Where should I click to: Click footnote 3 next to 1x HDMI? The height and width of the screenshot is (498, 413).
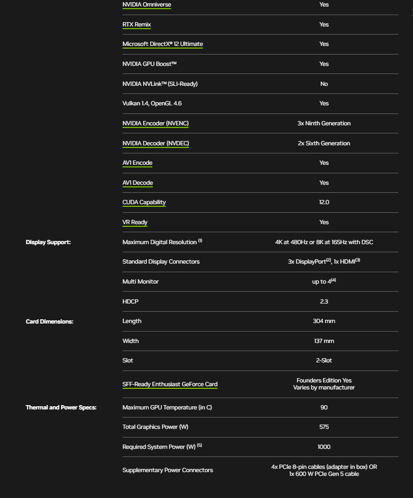[357, 260]
